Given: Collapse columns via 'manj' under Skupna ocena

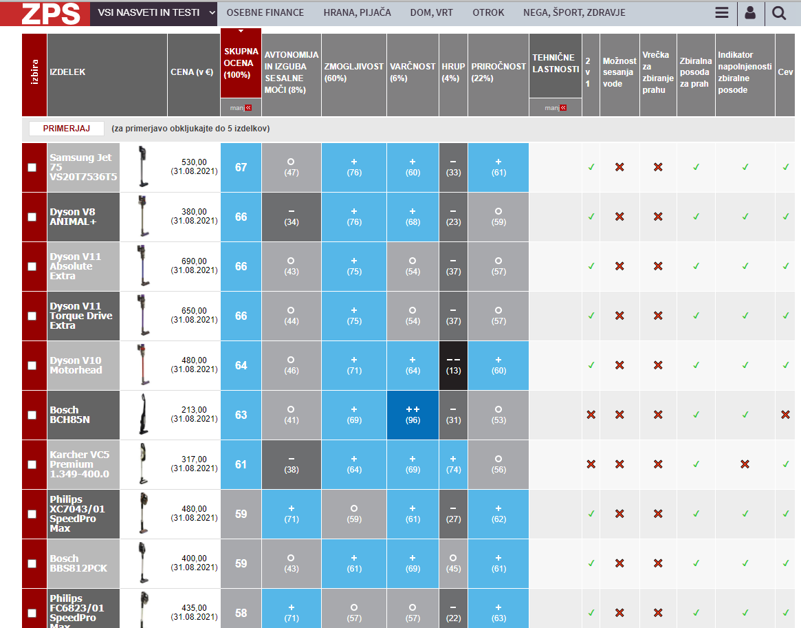Looking at the screenshot, I should (241, 108).
